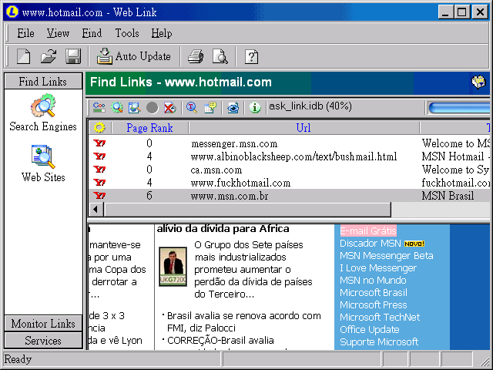The image size is (493, 370).
Task: Select the ca.msn.com url cell
Action: pyautogui.click(x=216, y=170)
